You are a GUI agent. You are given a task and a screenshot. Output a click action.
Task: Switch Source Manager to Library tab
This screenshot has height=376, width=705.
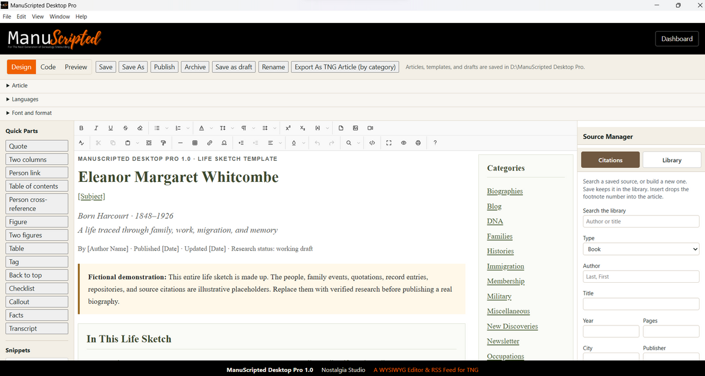(x=672, y=160)
